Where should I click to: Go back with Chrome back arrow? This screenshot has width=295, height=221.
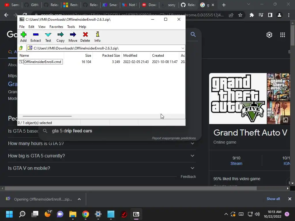click(6, 15)
